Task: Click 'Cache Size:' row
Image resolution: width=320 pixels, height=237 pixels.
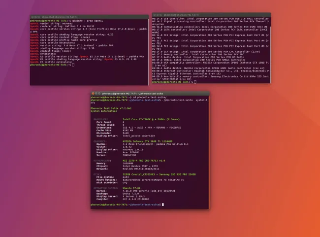Action: (115, 131)
